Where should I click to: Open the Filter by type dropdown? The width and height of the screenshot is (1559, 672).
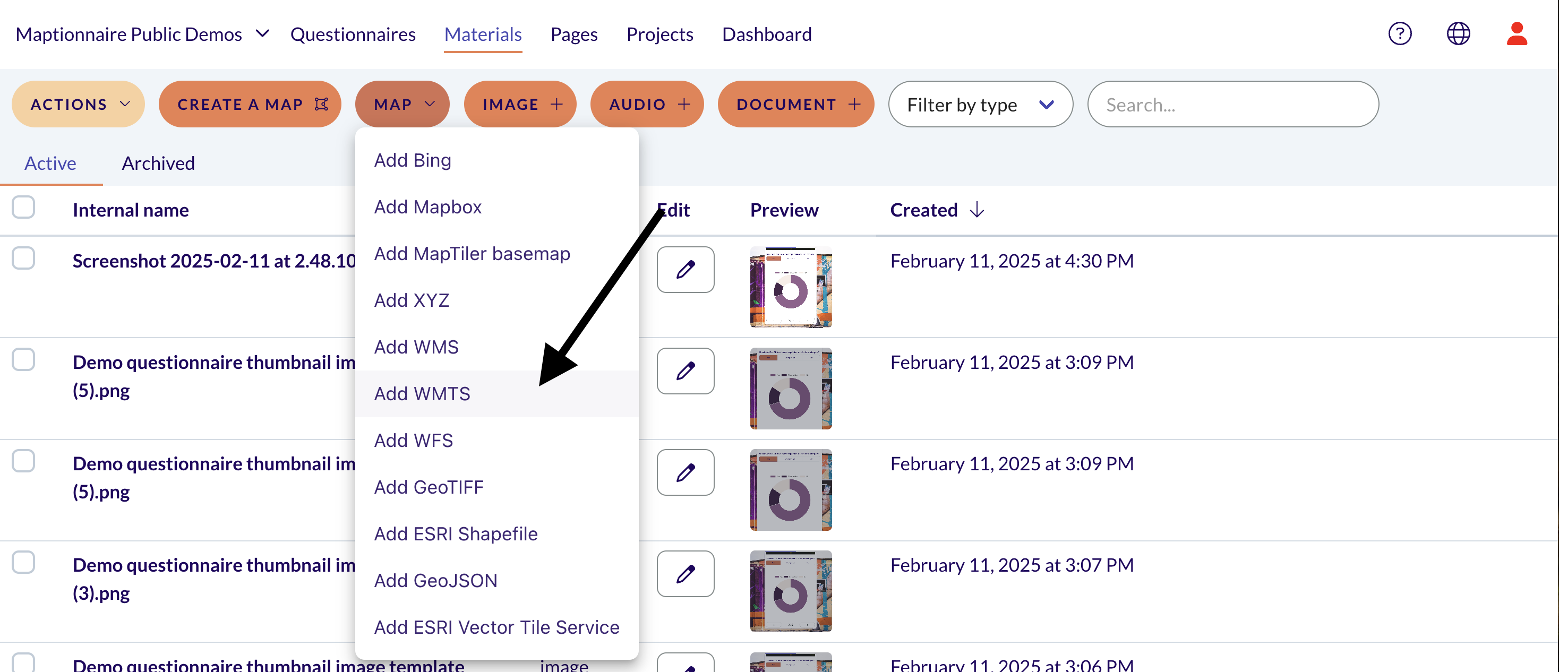pyautogui.click(x=980, y=104)
